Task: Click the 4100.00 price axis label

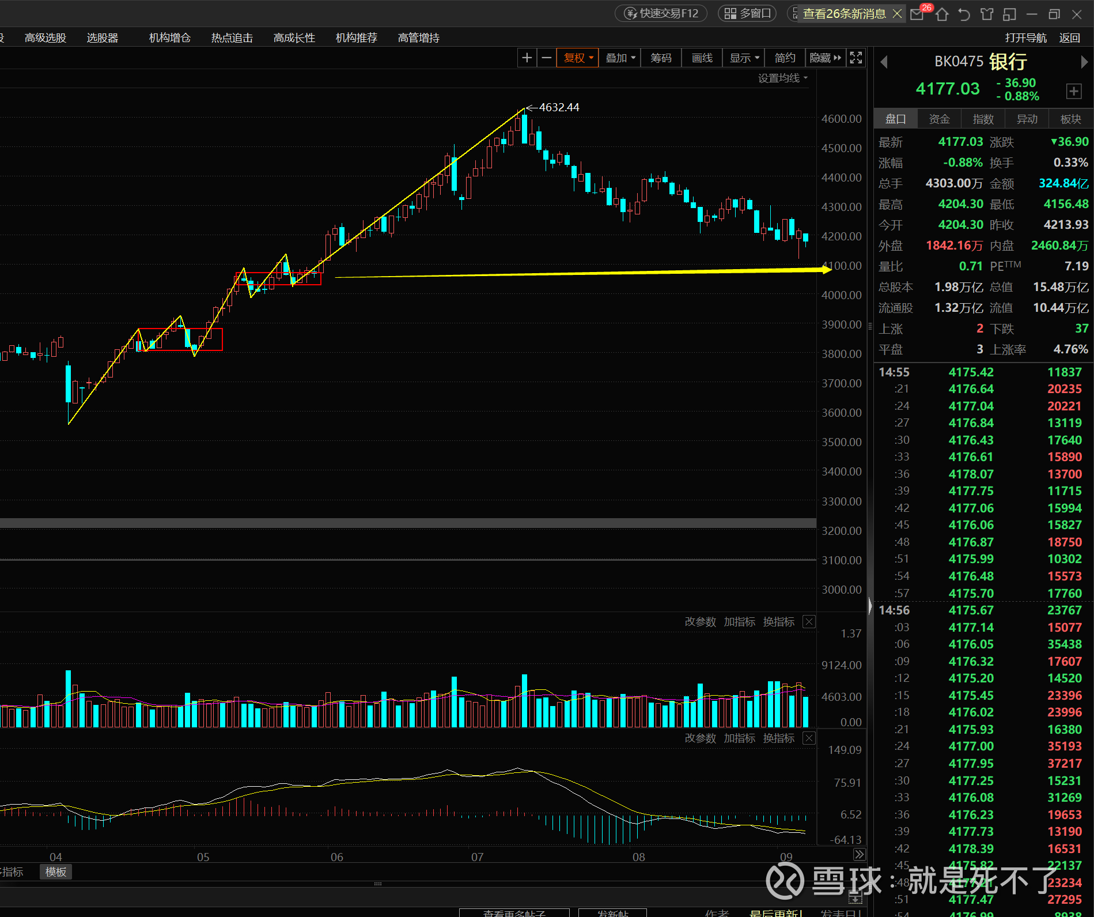Action: (x=842, y=266)
